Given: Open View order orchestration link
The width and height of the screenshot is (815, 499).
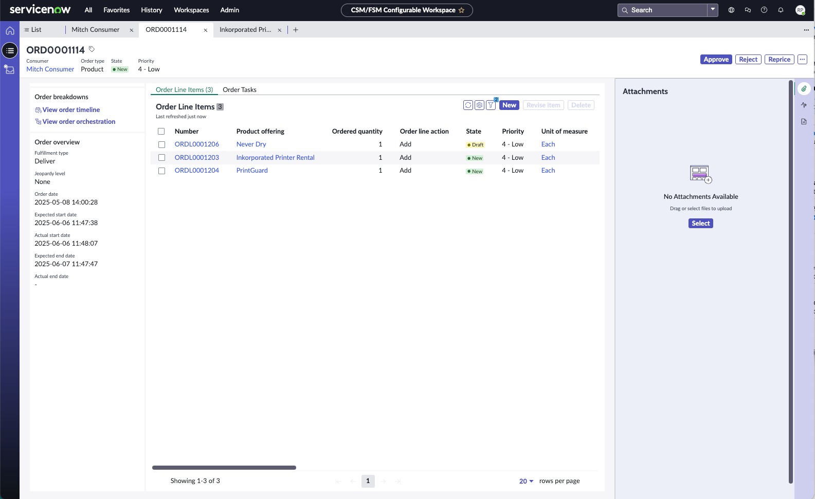Looking at the screenshot, I should click(x=79, y=121).
